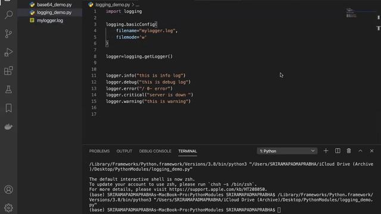Image resolution: width=381 pixels, height=214 pixels.
Task: Click the code minimap
Action: coord(351,13)
